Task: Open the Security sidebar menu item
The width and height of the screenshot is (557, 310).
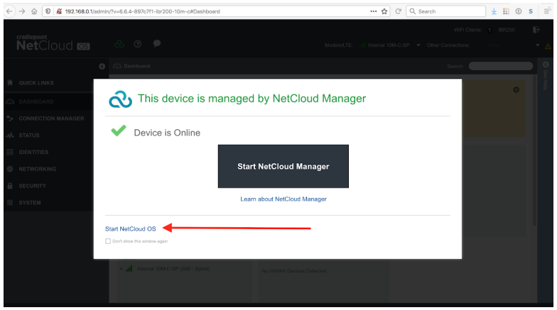Action: pyautogui.click(x=32, y=186)
